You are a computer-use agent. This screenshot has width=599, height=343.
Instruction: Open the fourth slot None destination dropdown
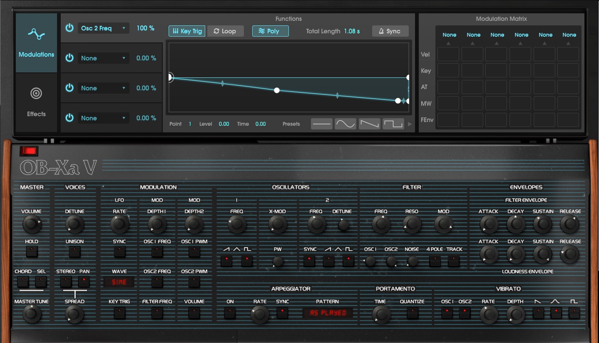(103, 118)
